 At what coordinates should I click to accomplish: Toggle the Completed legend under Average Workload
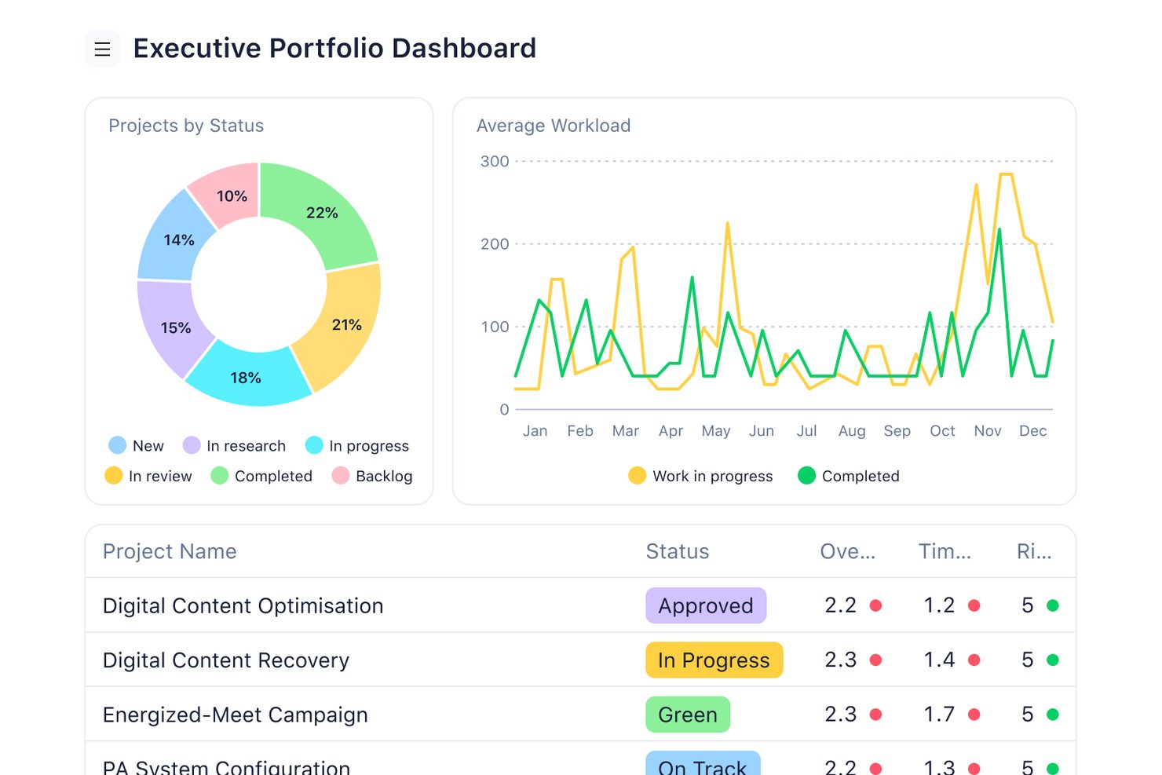click(849, 476)
